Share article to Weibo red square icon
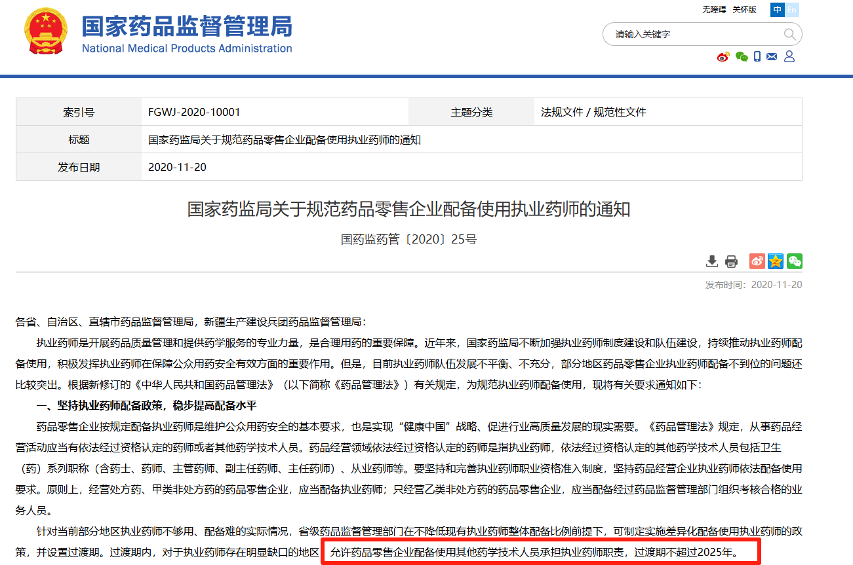Viewport: 853px width, 565px height. click(757, 261)
